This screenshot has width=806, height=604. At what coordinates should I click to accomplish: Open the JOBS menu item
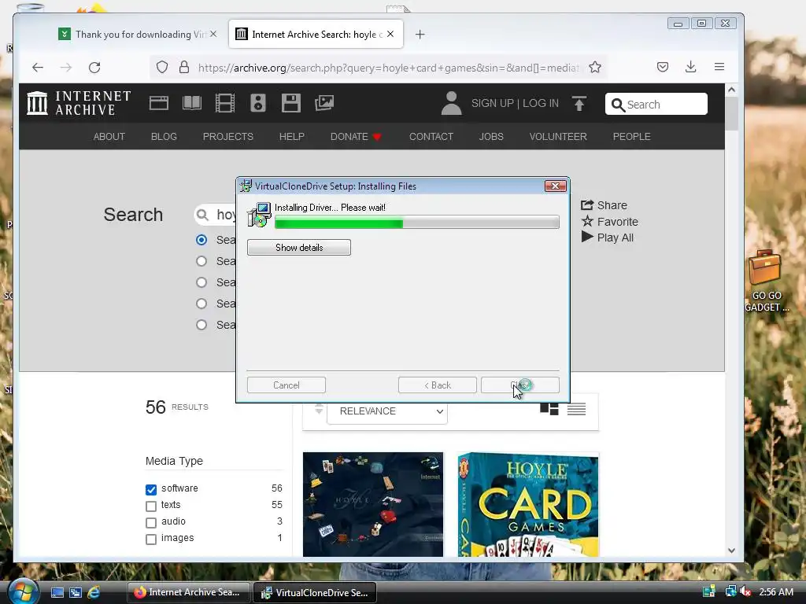coord(491,137)
